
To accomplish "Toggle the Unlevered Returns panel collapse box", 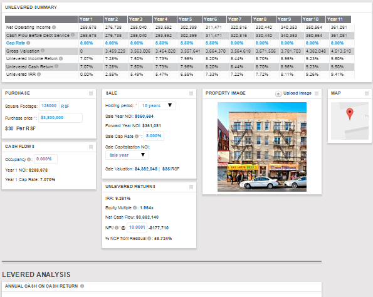I will pos(191,187).
